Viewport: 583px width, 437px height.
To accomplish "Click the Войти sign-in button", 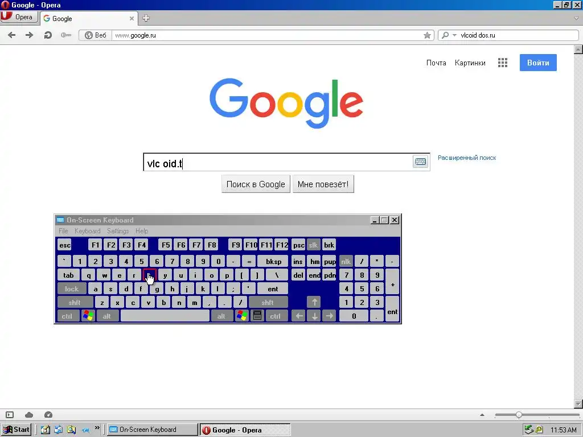I will coord(538,63).
